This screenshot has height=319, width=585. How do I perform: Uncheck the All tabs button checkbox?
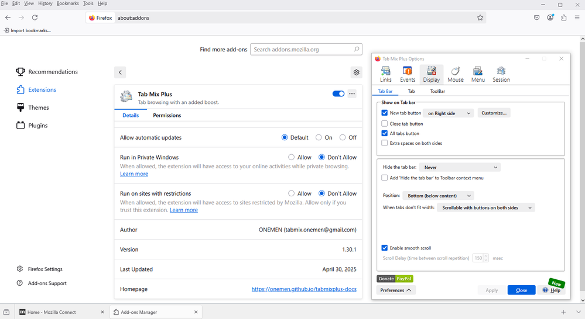point(384,133)
